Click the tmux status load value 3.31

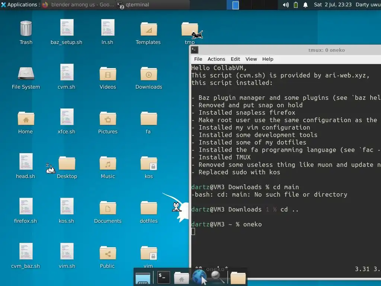[x=362, y=269]
